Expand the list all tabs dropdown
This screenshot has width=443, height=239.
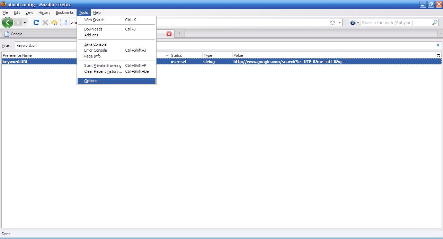[440, 34]
